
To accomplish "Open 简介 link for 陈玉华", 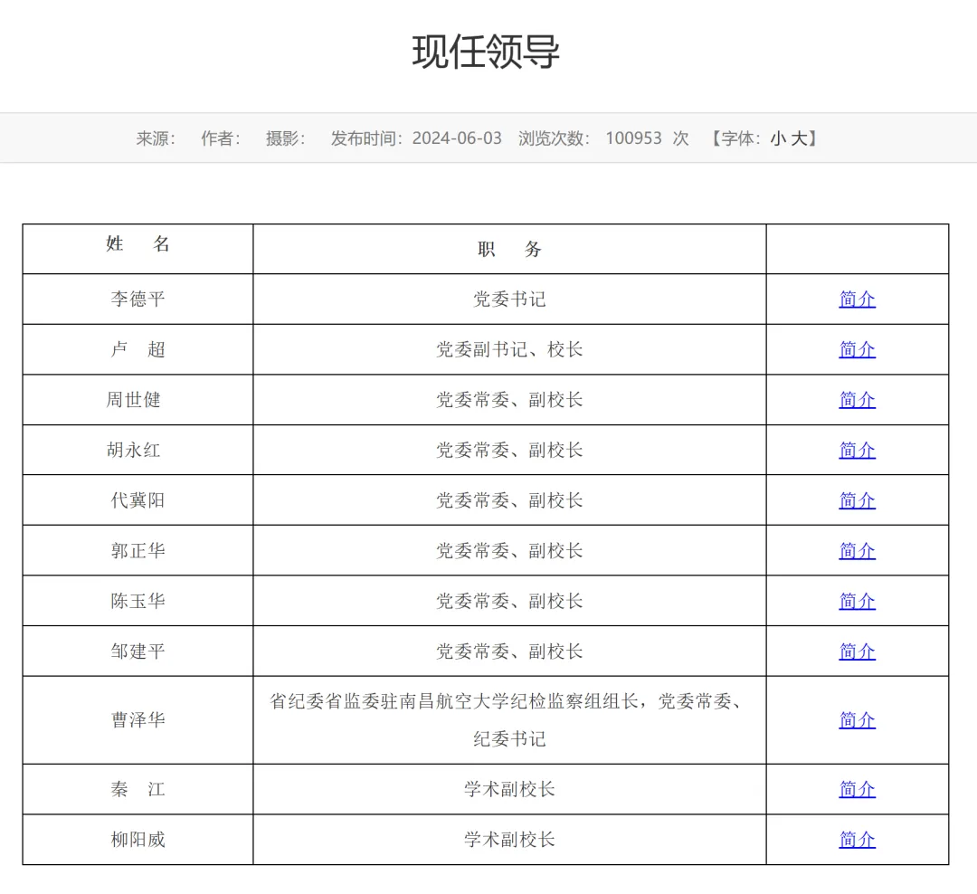I will tap(857, 601).
